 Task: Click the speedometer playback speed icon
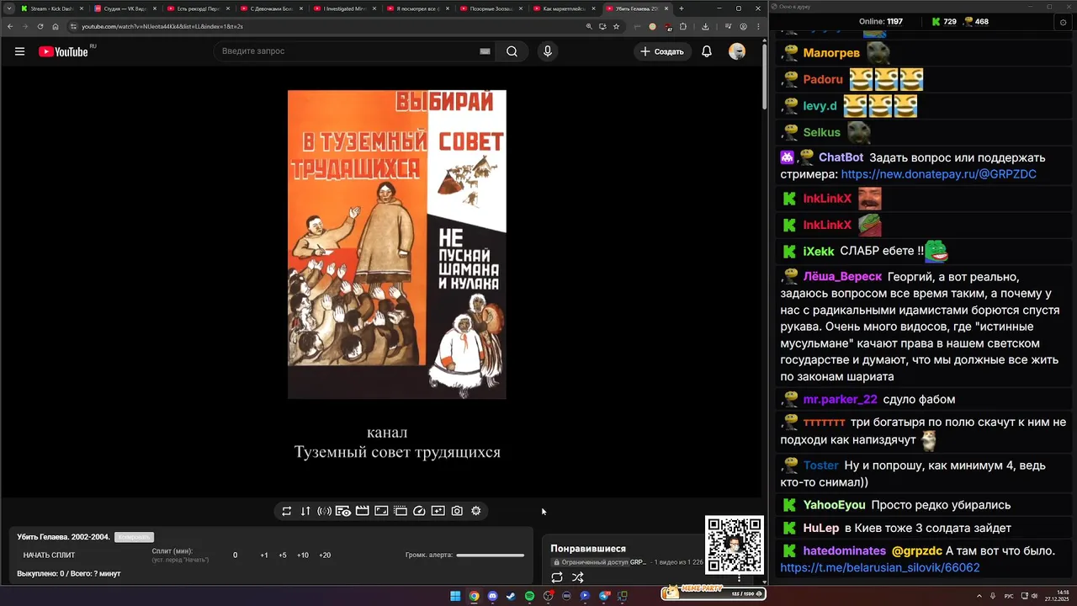(x=419, y=511)
